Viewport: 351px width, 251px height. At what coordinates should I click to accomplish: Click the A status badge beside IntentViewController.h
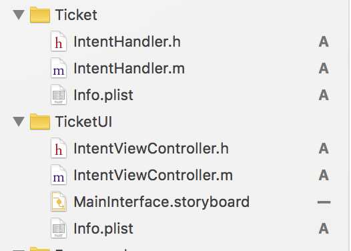[324, 149]
